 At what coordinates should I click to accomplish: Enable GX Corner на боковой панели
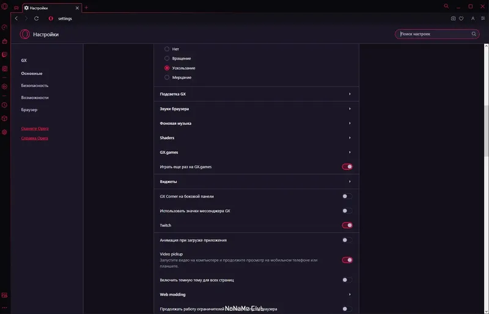347,196
